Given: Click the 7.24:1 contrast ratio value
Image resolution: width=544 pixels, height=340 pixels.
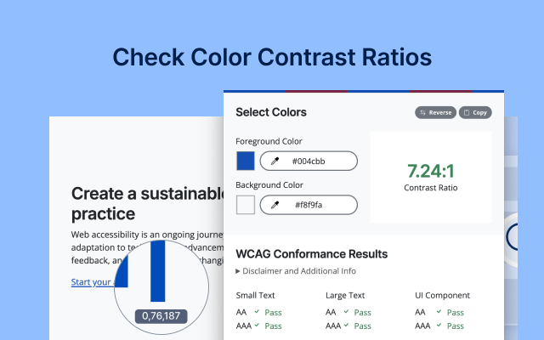Looking at the screenshot, I should pos(430,170).
